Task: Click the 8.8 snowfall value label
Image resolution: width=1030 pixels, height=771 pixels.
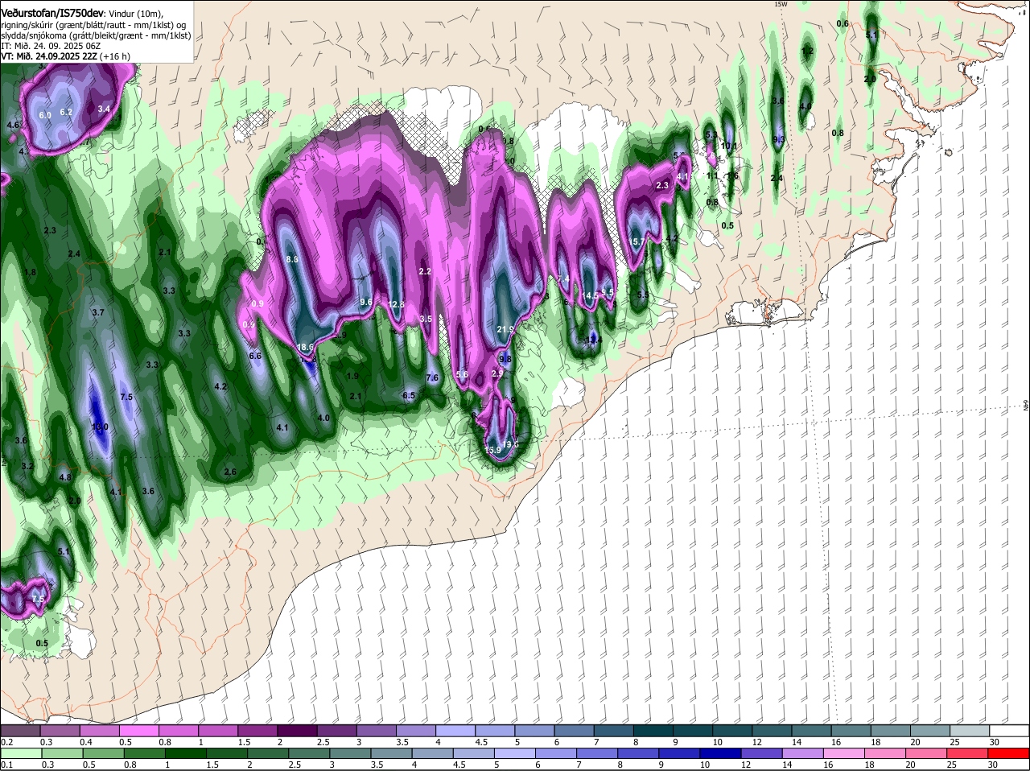Action: [292, 259]
